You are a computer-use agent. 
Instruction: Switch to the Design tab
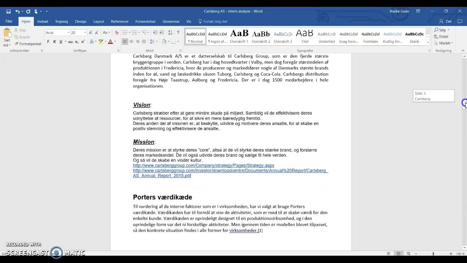(x=81, y=22)
